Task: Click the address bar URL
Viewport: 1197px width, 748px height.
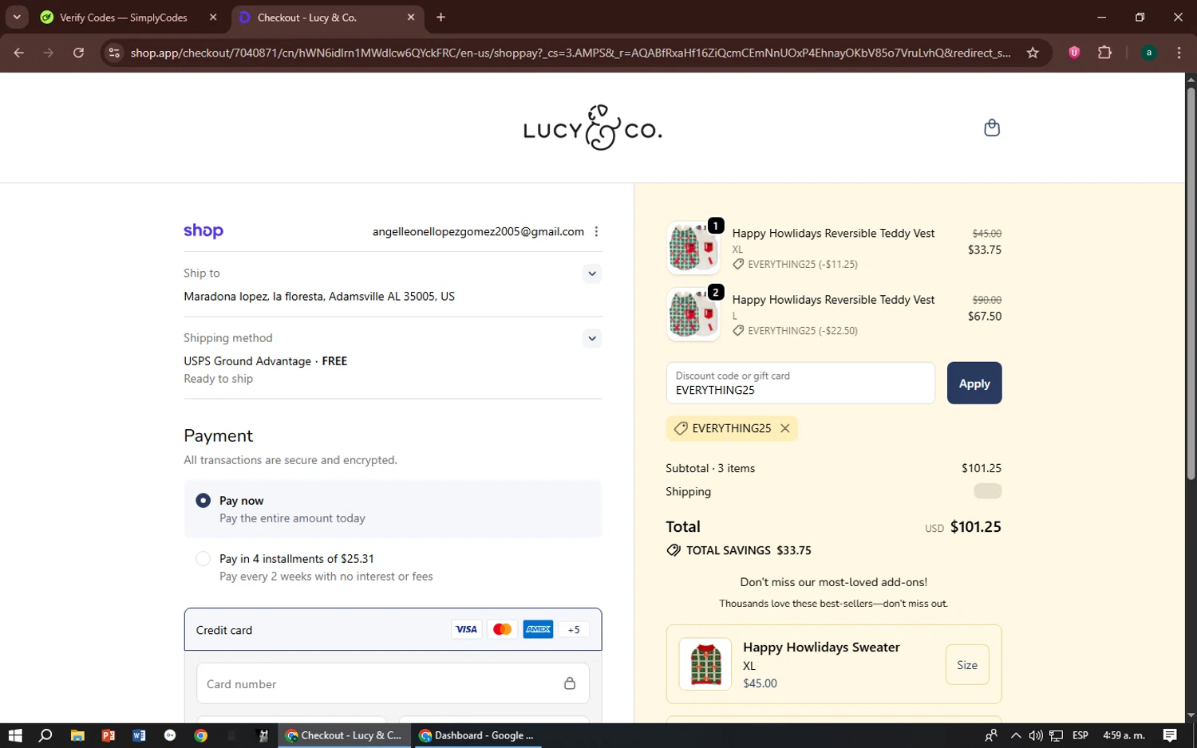Action: 570,53
